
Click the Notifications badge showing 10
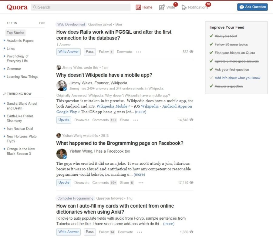208,4
